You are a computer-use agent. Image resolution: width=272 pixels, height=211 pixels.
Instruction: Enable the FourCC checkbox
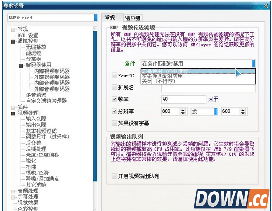[114, 75]
